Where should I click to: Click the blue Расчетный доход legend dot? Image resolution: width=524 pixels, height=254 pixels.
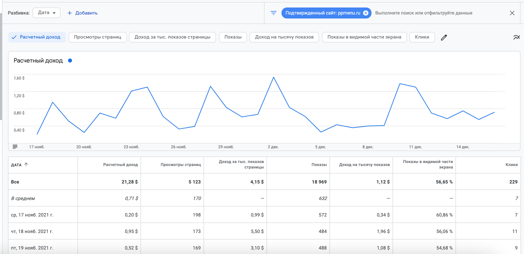(70, 60)
